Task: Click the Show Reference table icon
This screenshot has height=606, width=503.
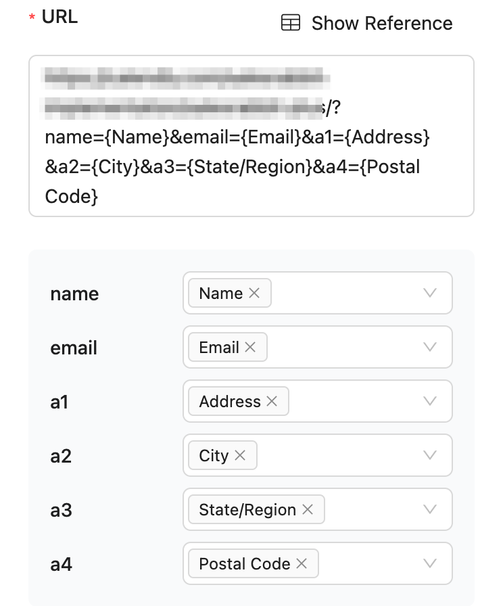Action: click(x=291, y=23)
